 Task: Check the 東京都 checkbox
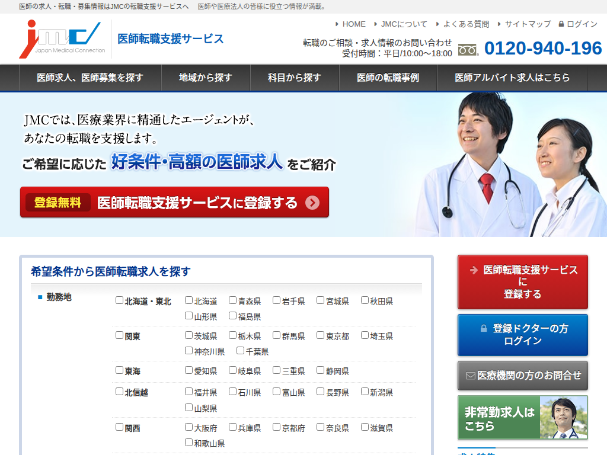(x=319, y=334)
